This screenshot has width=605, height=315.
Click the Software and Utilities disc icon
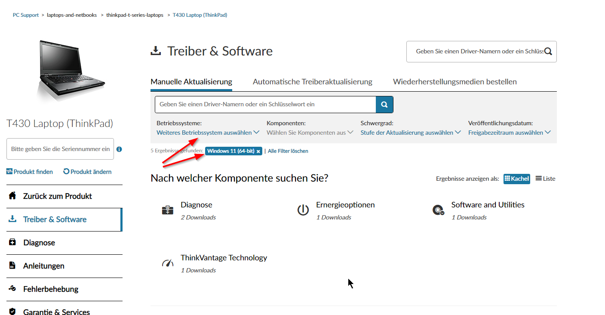click(438, 210)
